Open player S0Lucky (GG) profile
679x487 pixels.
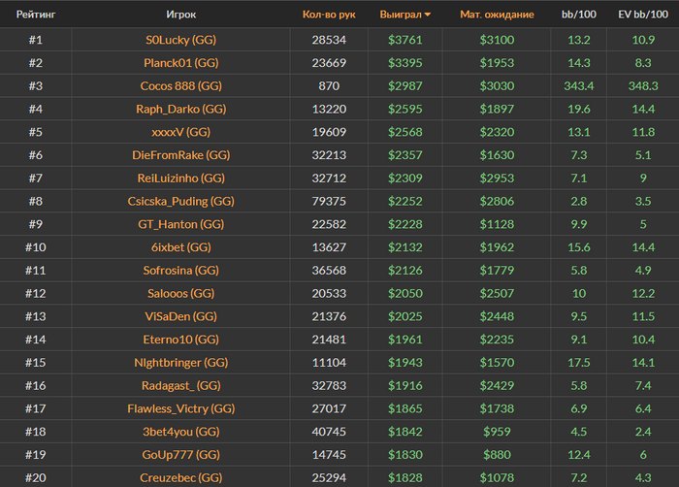180,40
